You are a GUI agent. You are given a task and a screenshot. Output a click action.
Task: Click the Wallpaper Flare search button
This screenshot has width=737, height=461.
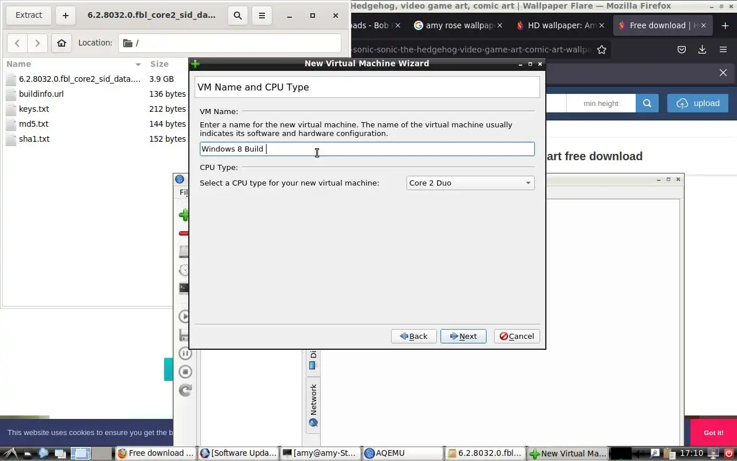pos(647,103)
